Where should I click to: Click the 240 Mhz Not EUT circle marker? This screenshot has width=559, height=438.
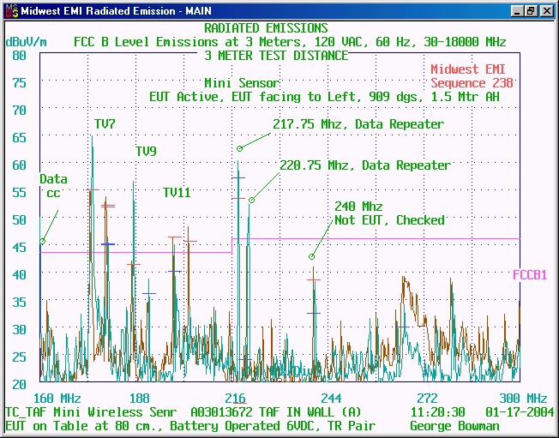[x=312, y=256]
